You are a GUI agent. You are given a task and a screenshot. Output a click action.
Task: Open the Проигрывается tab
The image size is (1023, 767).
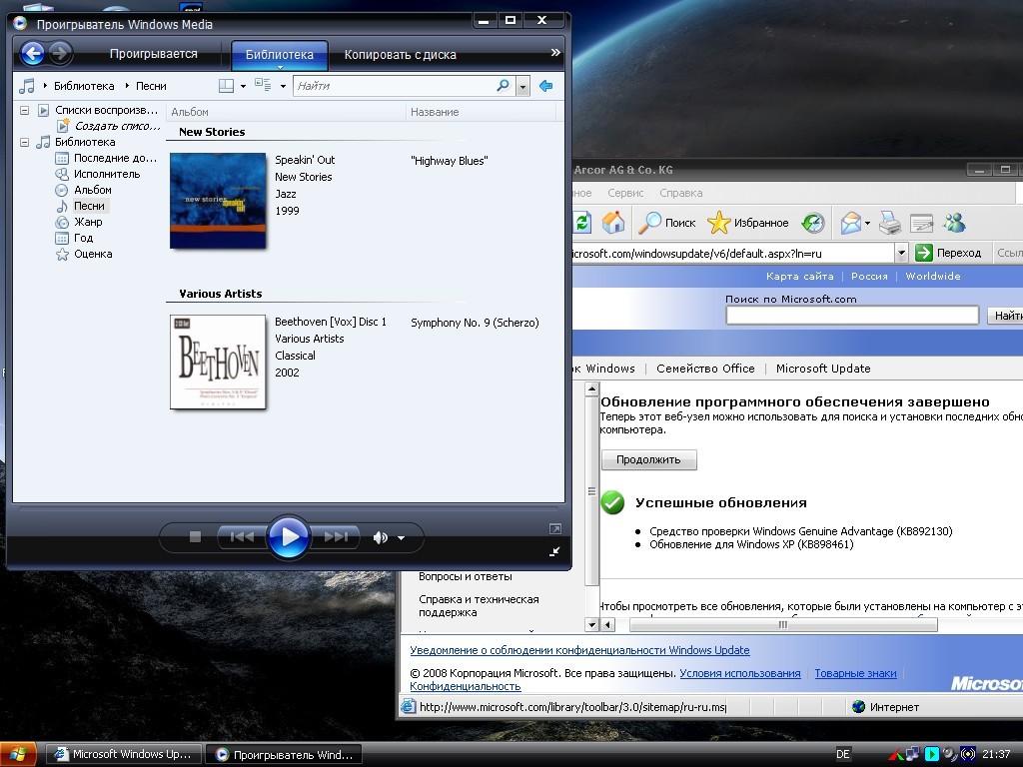154,54
